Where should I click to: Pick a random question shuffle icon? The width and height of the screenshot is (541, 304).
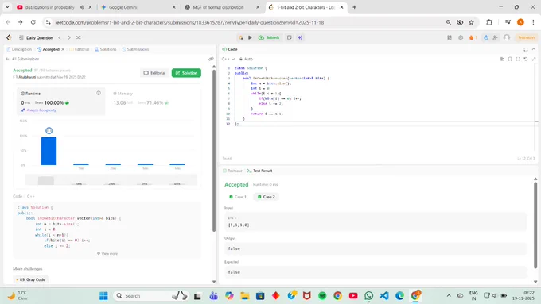78,37
